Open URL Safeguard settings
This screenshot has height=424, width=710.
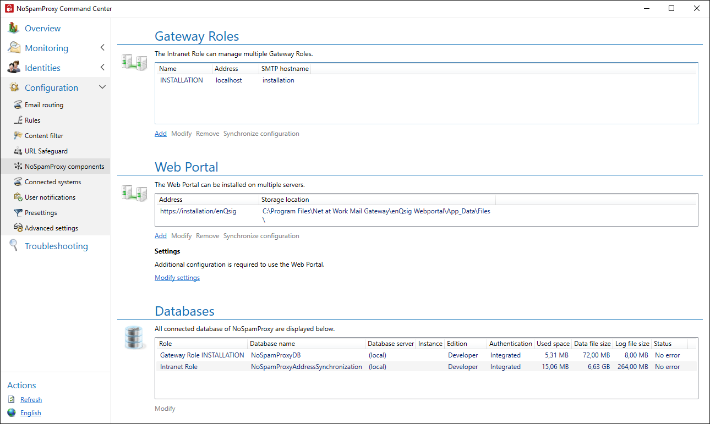pos(46,151)
